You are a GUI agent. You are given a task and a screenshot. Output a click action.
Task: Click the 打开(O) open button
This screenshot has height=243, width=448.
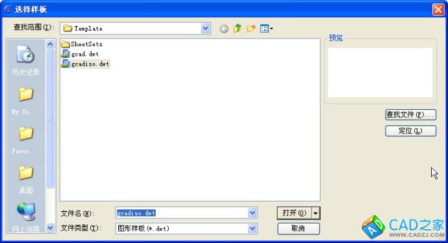click(294, 213)
